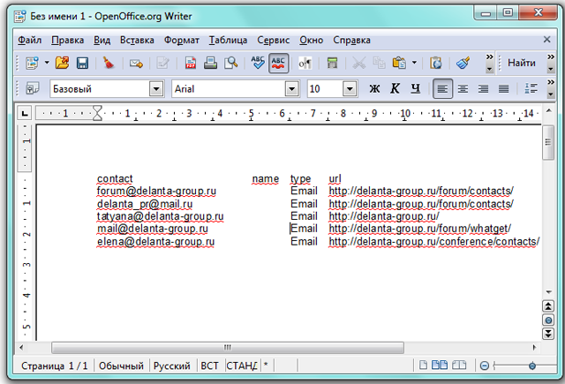
Task: Click the Edit file icon
Action: (162, 64)
